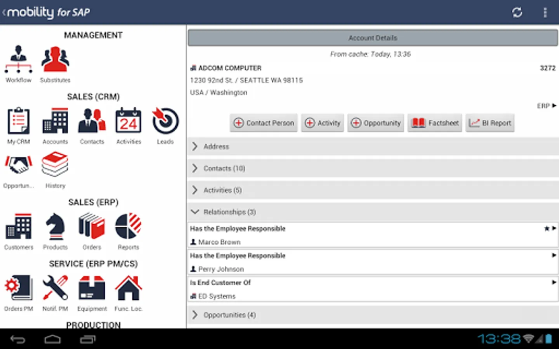The height and width of the screenshot is (349, 559).
Task: Open the Customers icon under Sales (ERP)
Action: pos(18,226)
